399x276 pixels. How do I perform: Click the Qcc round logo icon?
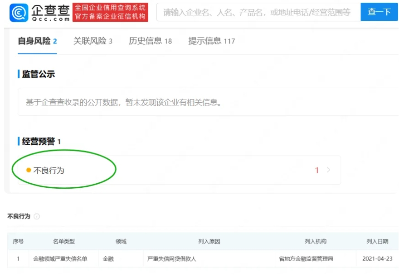coord(19,12)
